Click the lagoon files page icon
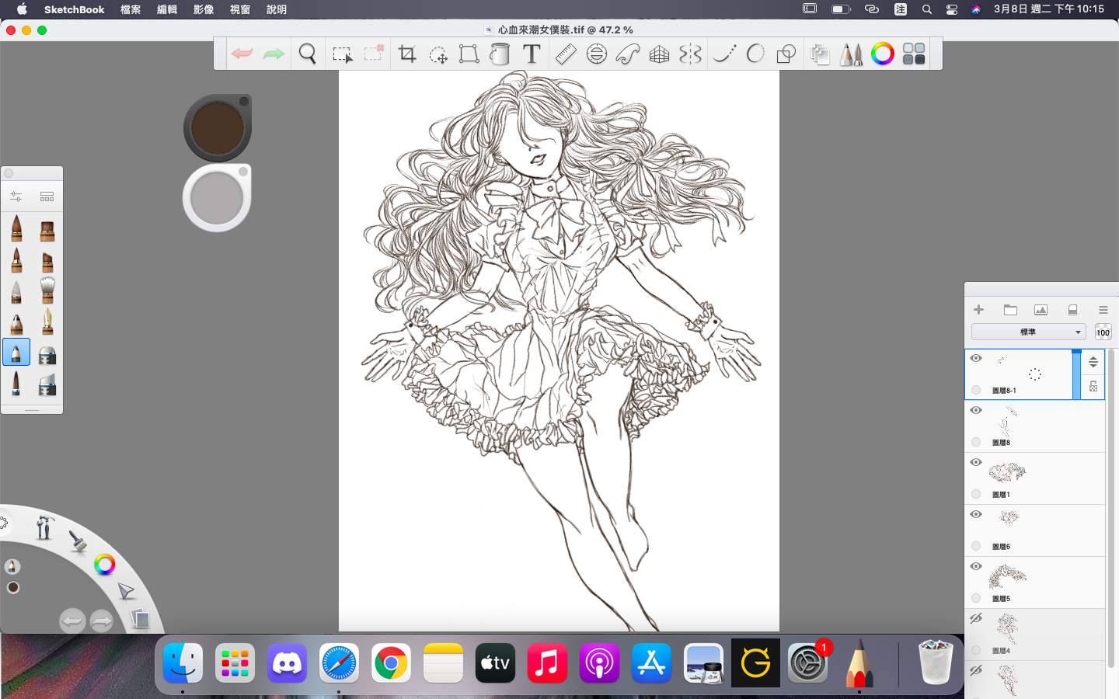Viewport: 1119px width, 699px height. (140, 618)
